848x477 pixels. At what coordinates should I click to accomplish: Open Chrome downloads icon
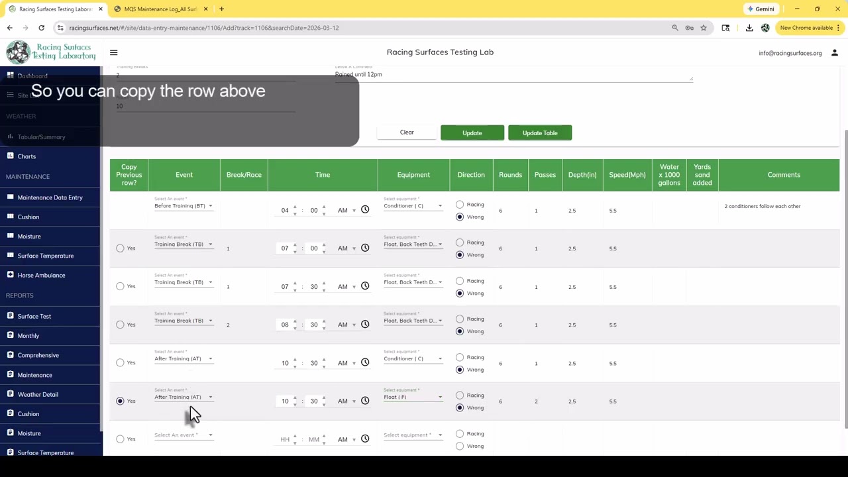click(749, 28)
